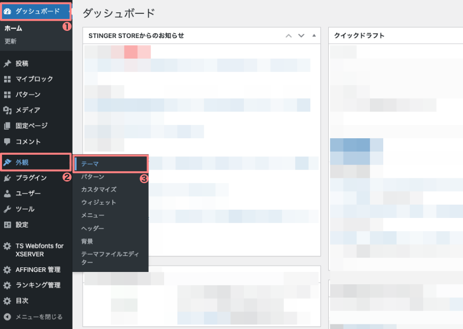Click the speech bubble icon beside コメント

7,142
